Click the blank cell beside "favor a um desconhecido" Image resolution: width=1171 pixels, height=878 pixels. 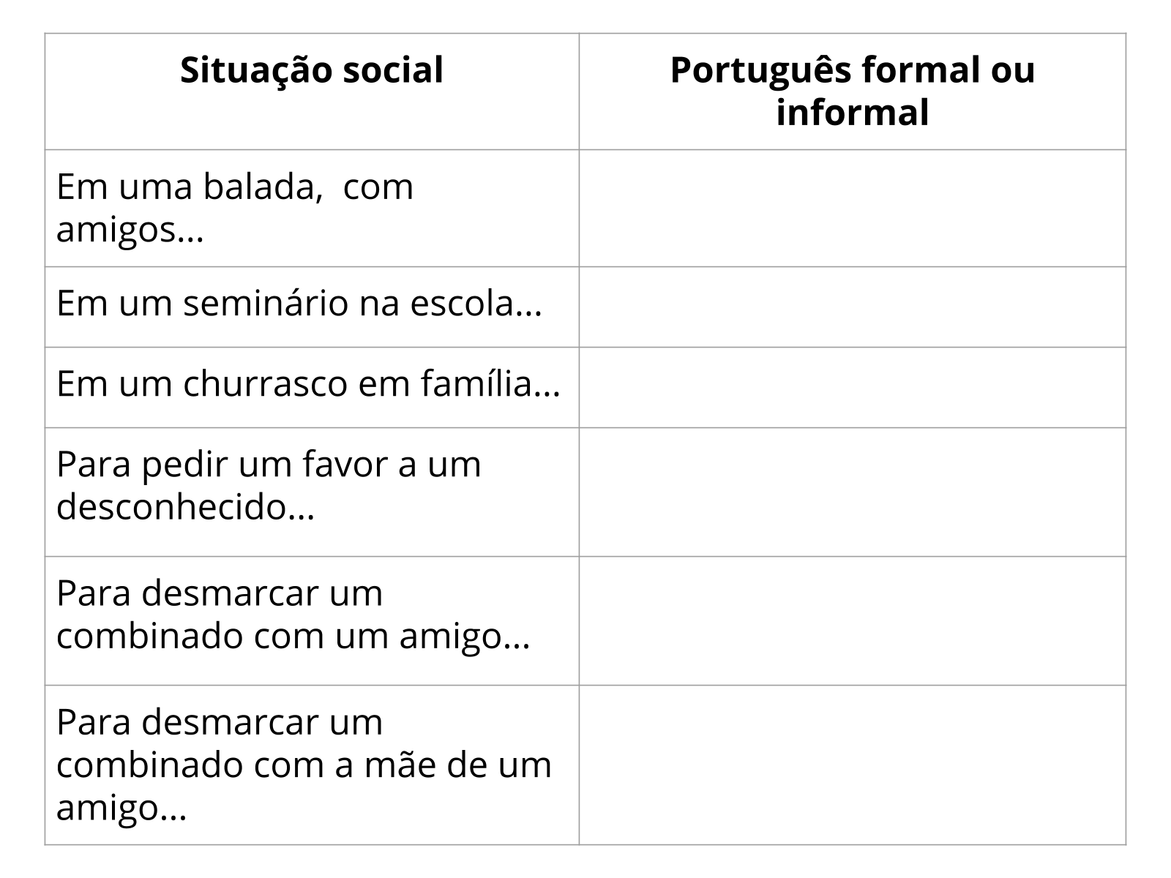point(852,492)
